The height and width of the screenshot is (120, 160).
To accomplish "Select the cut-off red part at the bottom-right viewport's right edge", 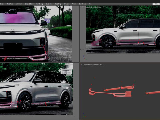I will [154, 93].
